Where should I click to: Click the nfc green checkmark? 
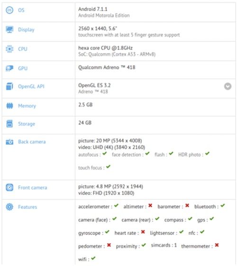click(x=202, y=232)
